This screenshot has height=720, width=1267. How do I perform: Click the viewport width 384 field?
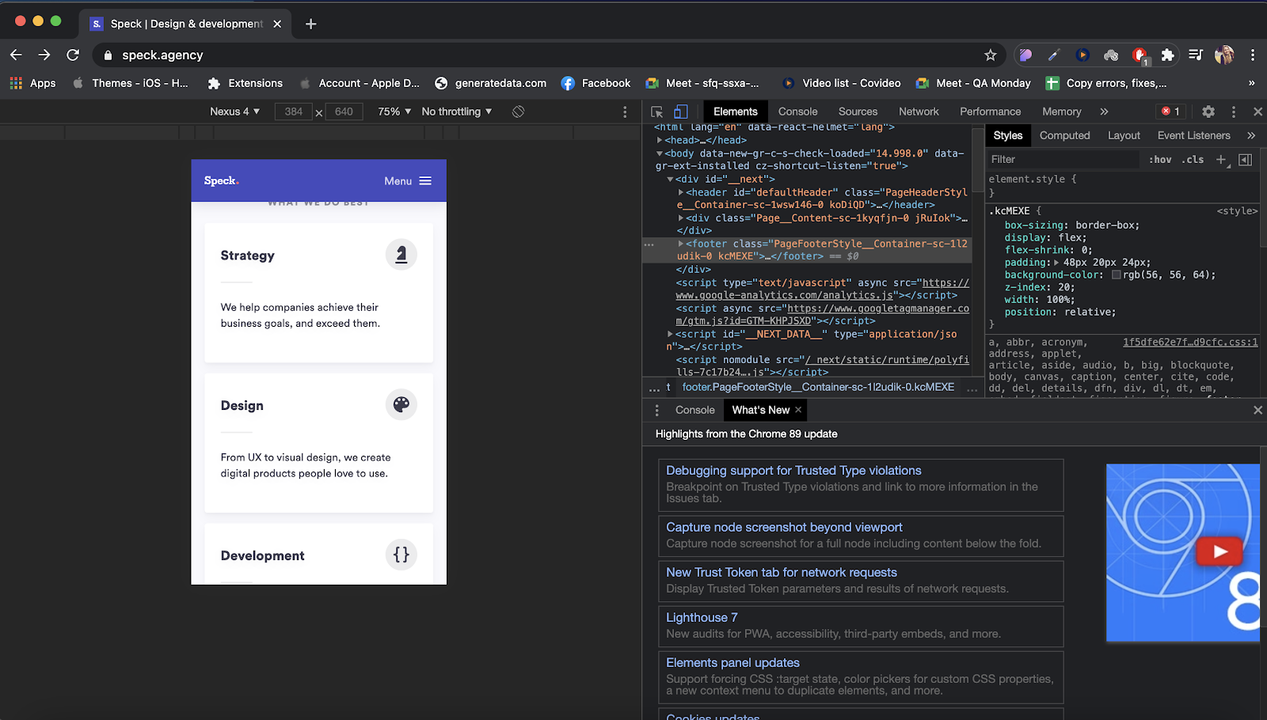point(294,112)
